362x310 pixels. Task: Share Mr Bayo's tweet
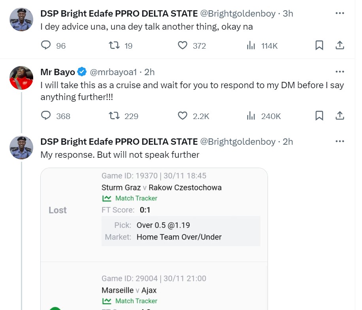point(339,115)
